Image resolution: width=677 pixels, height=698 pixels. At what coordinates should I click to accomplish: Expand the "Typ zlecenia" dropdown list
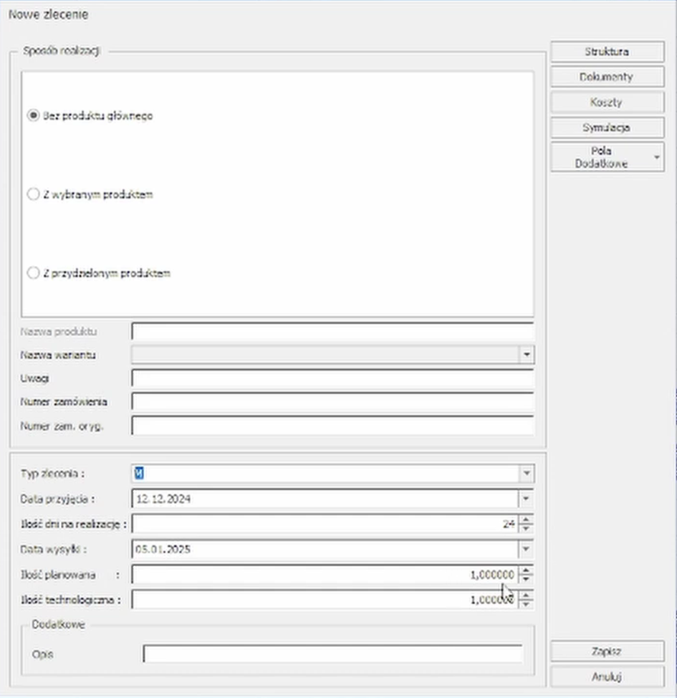[527, 473]
